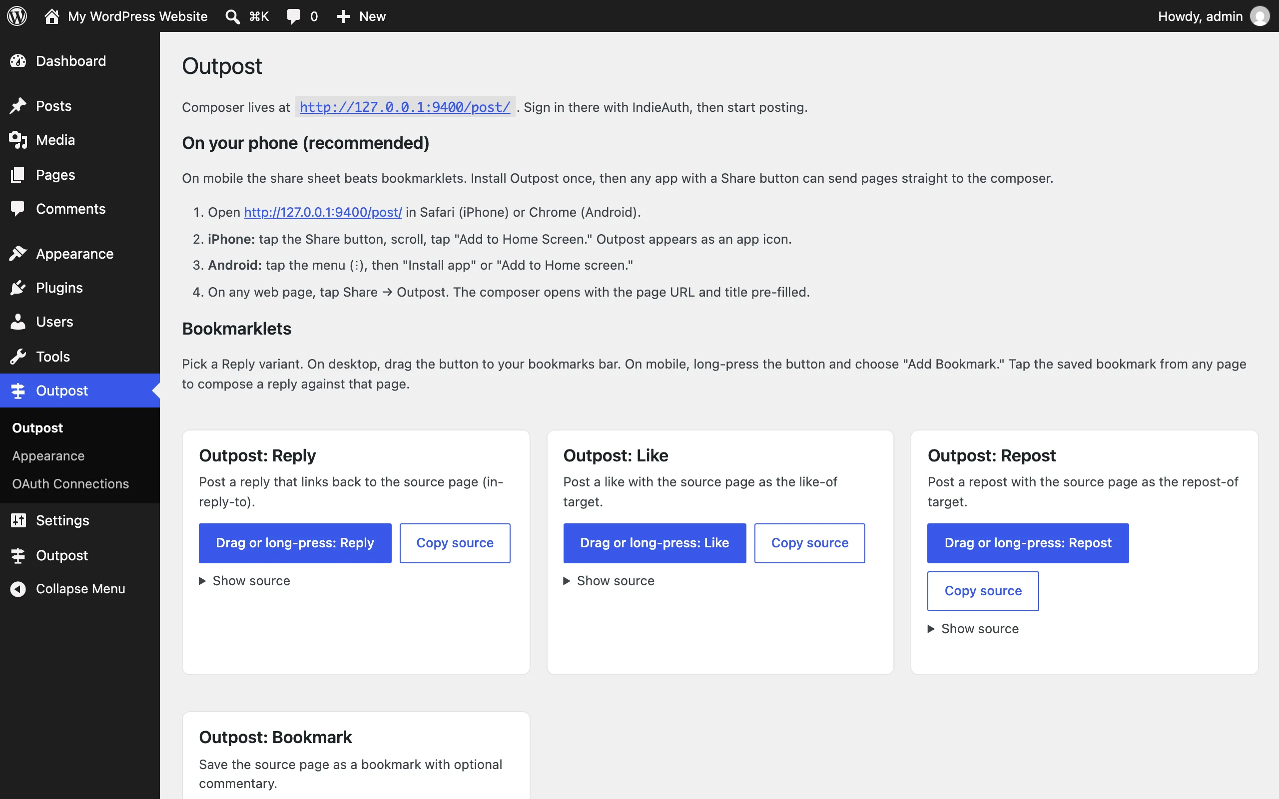Open the Posts menu item
1279x799 pixels.
click(54, 106)
